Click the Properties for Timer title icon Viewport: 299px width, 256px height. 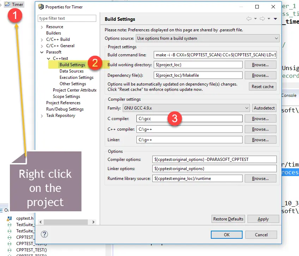click(41, 7)
